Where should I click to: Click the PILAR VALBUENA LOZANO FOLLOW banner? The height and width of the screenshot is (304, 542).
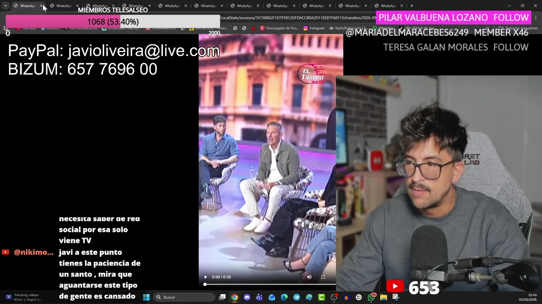point(453,18)
